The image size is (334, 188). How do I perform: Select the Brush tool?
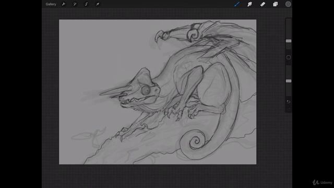(x=237, y=4)
